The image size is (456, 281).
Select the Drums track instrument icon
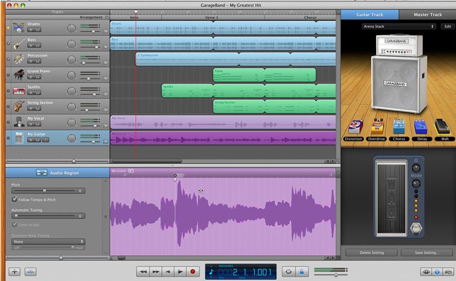pyautogui.click(x=18, y=28)
